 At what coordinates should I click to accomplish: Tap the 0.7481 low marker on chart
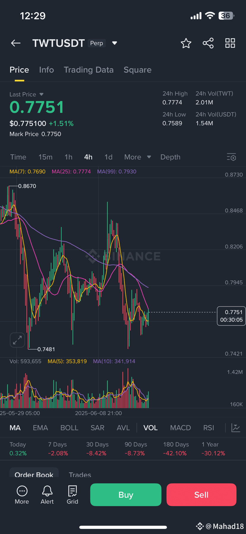click(46, 349)
